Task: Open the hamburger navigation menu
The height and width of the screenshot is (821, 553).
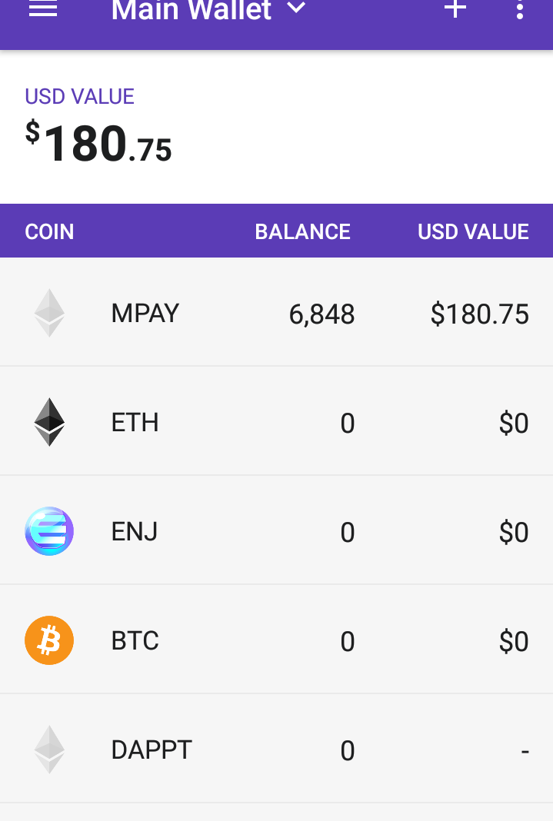Action: 43,8
